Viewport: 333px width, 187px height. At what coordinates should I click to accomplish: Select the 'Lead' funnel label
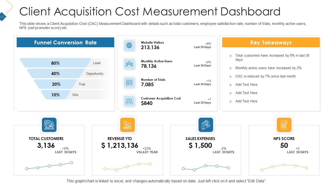97,63
